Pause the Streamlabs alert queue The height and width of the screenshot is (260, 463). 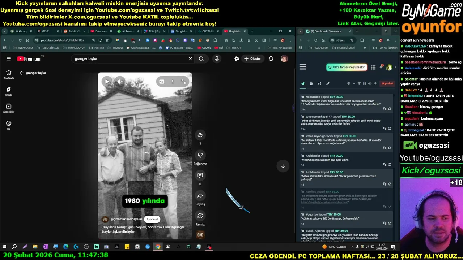click(364, 84)
